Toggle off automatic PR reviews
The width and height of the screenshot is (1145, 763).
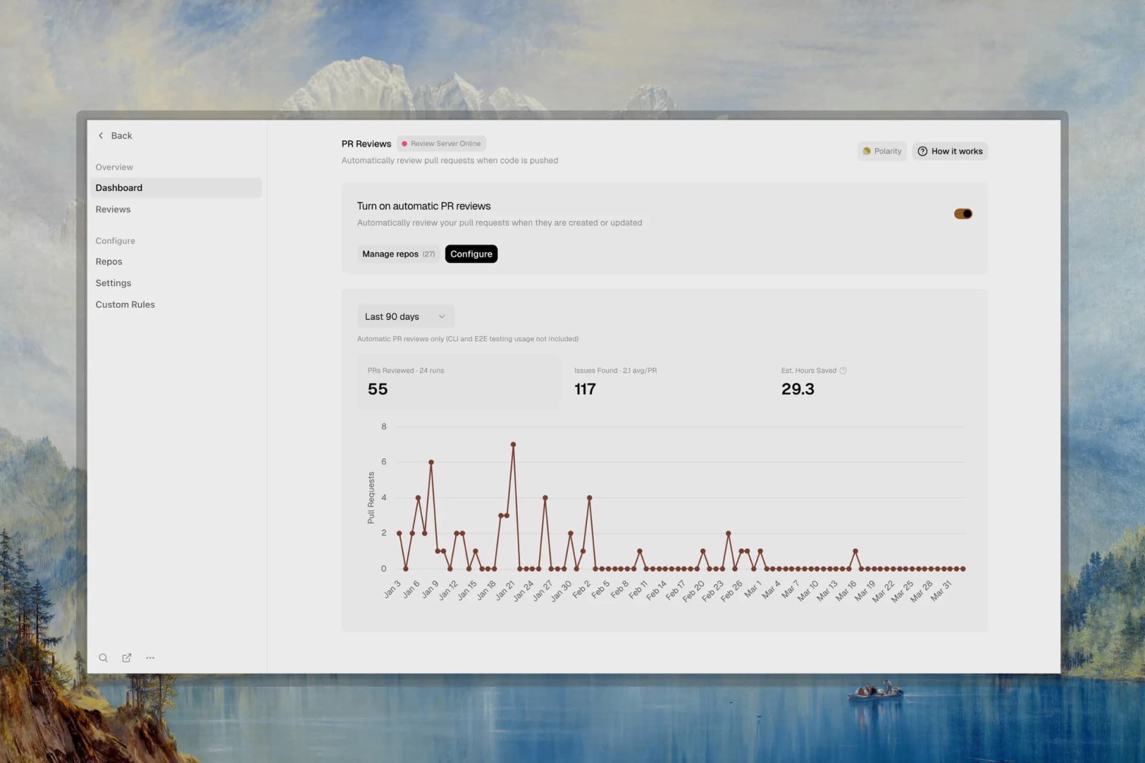coord(963,213)
